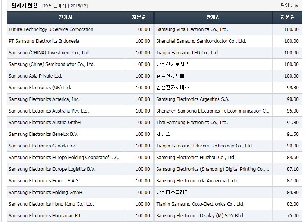Click PT Samsung Electronics Indonesia
Viewport: 308px width, 222px height.
pos(44,41)
